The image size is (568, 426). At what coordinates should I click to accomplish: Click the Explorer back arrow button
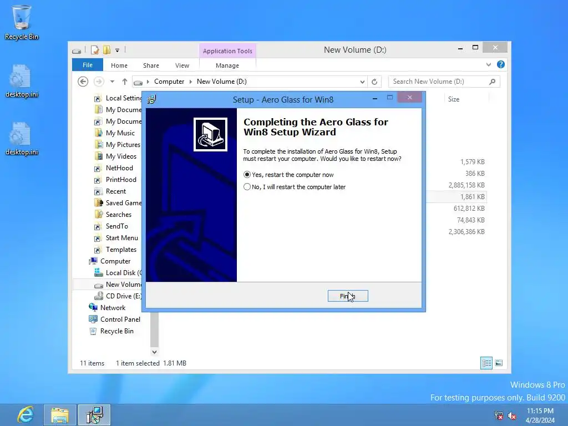tap(83, 82)
